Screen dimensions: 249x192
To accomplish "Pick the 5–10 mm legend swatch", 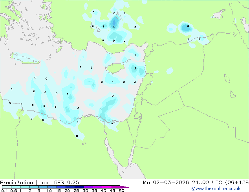I will 43,187.
